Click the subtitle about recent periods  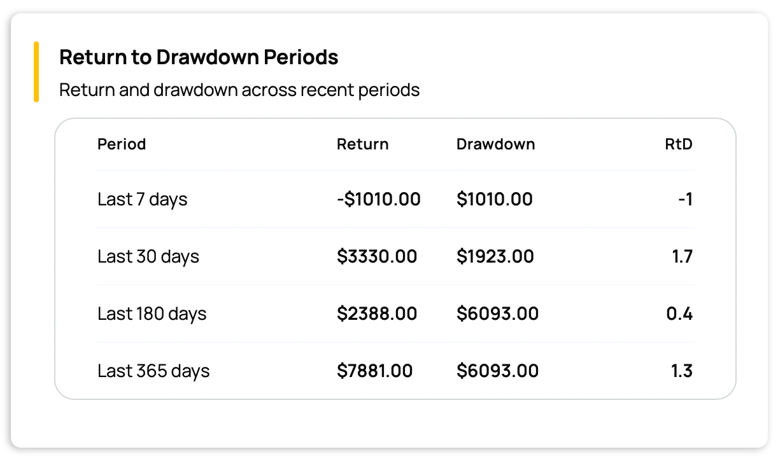239,90
